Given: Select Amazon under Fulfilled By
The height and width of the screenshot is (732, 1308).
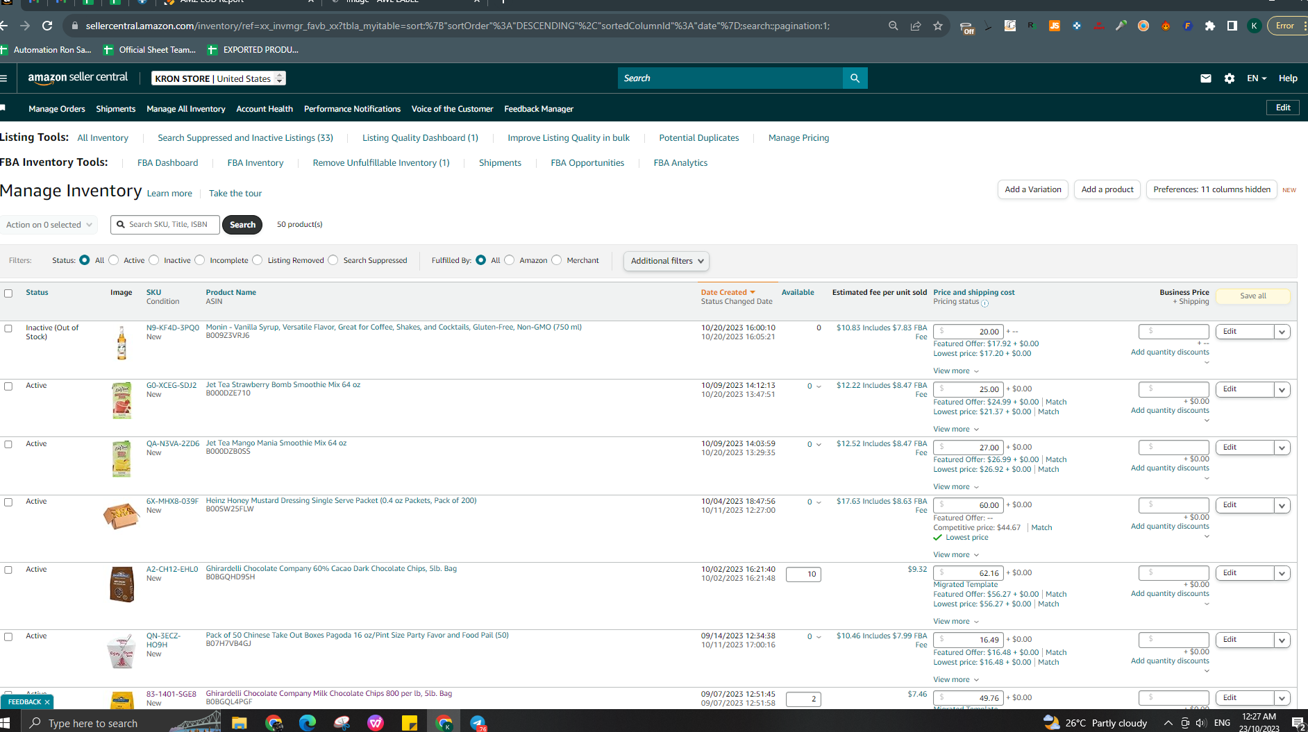Looking at the screenshot, I should (x=510, y=260).
